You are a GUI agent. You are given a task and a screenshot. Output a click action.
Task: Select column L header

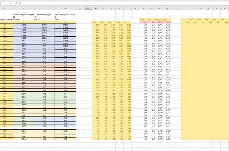(x=127, y=8)
